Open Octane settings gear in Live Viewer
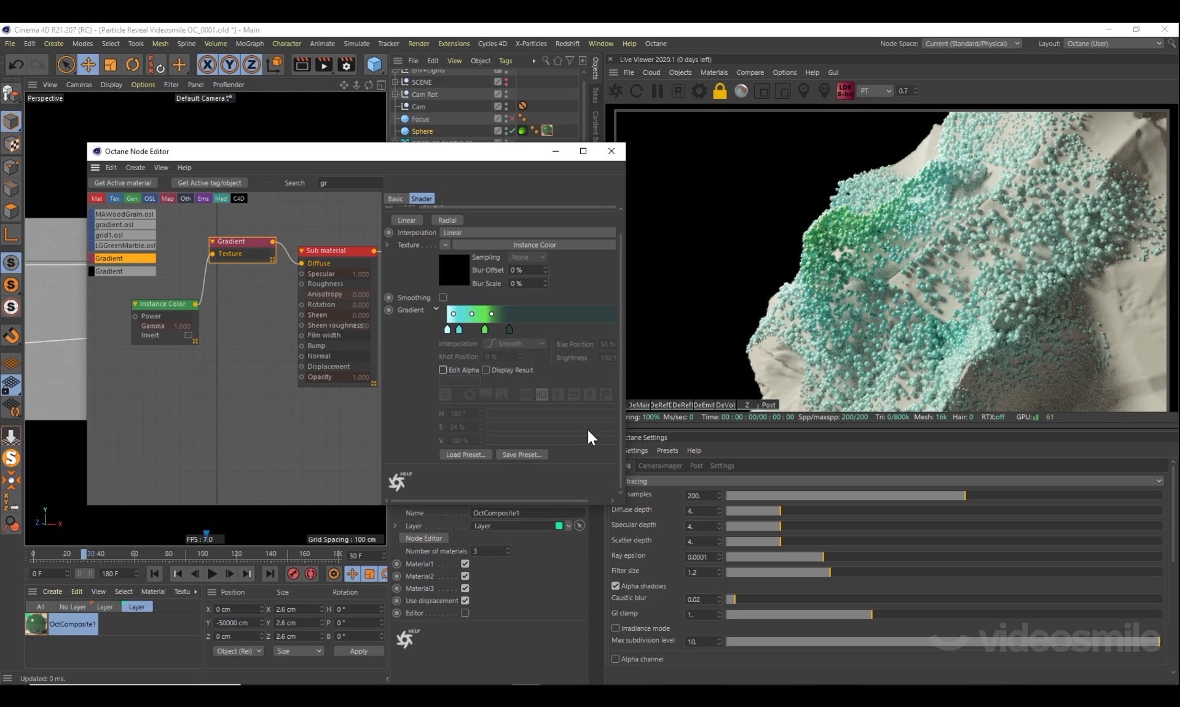This screenshot has width=1180, height=707. click(699, 91)
